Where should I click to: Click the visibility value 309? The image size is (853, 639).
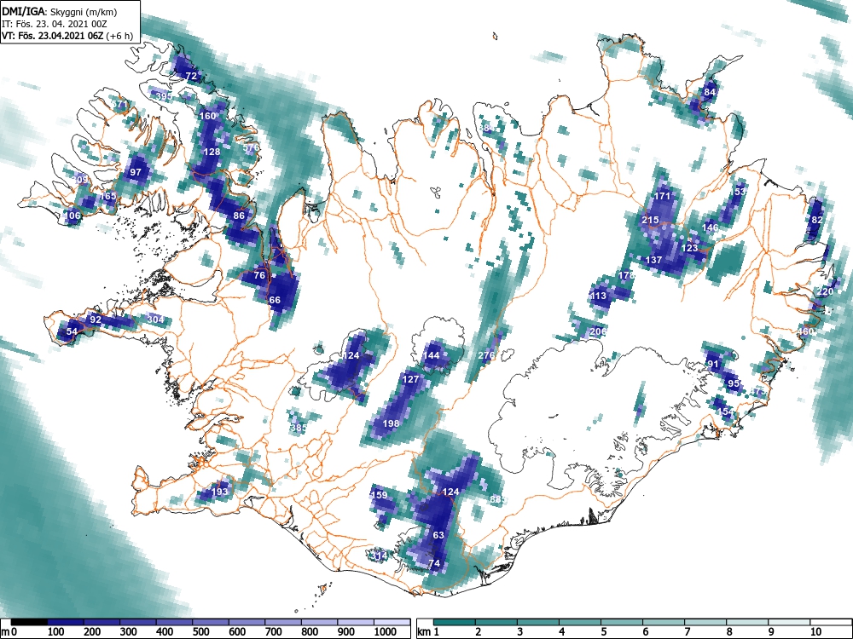(80, 179)
